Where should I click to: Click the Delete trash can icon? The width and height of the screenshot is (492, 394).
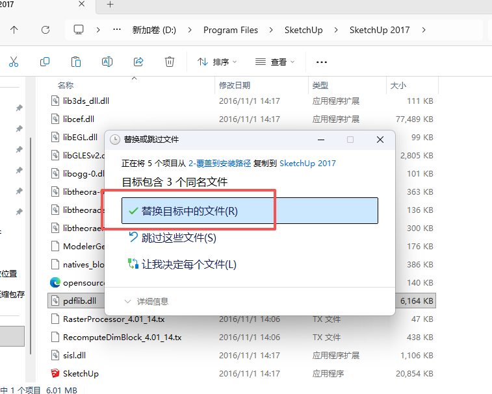(x=170, y=62)
